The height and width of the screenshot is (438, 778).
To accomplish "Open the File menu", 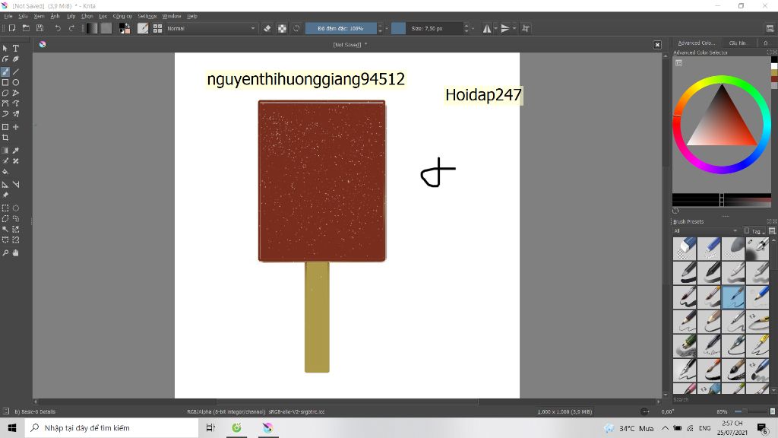I will [x=8, y=16].
